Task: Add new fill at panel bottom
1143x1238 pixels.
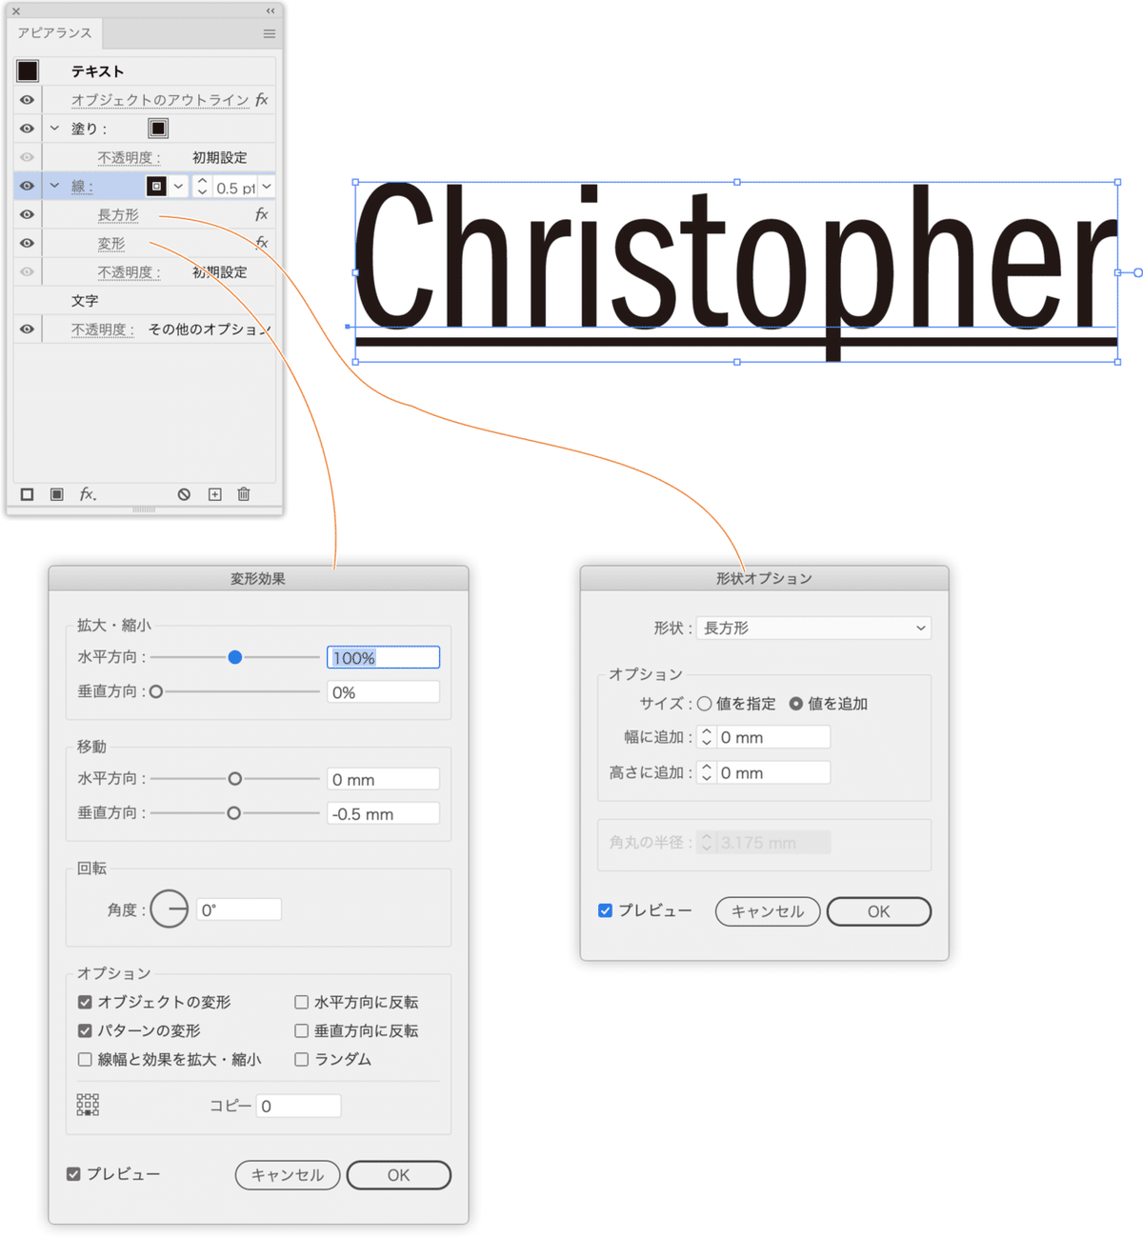Action: tap(57, 494)
